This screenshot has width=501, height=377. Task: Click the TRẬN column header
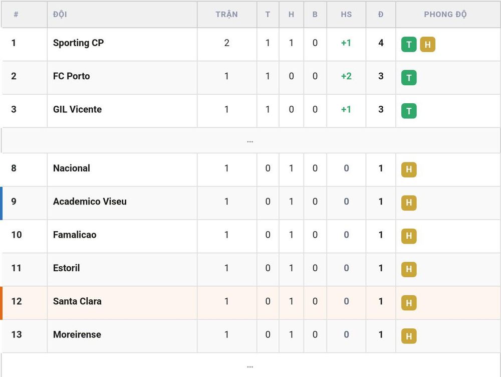tap(226, 14)
